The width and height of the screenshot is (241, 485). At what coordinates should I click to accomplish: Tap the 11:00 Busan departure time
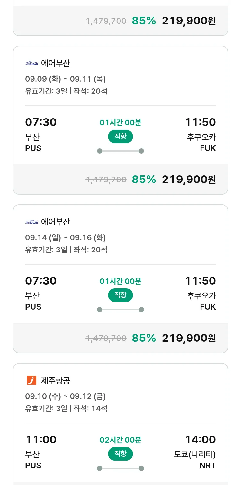[x=41, y=439]
